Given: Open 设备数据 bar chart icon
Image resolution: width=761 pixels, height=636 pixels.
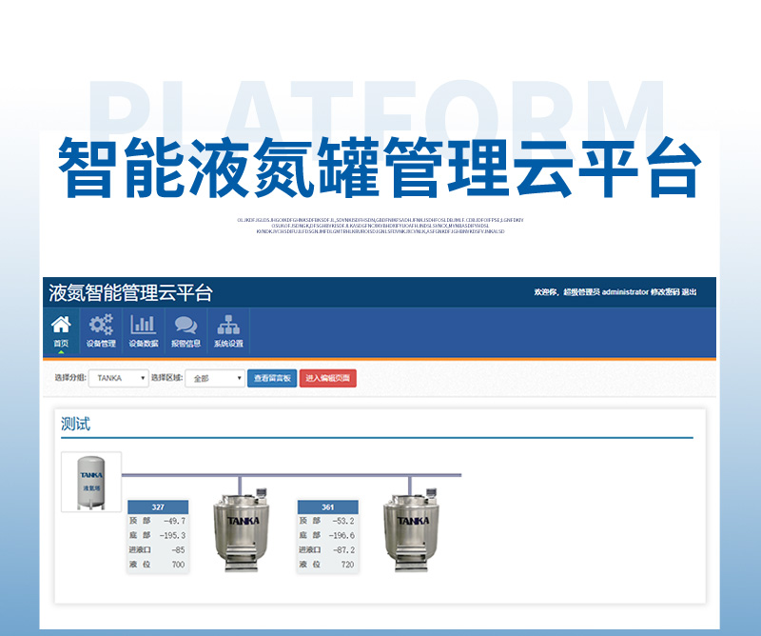Looking at the screenshot, I should pyautogui.click(x=143, y=330).
